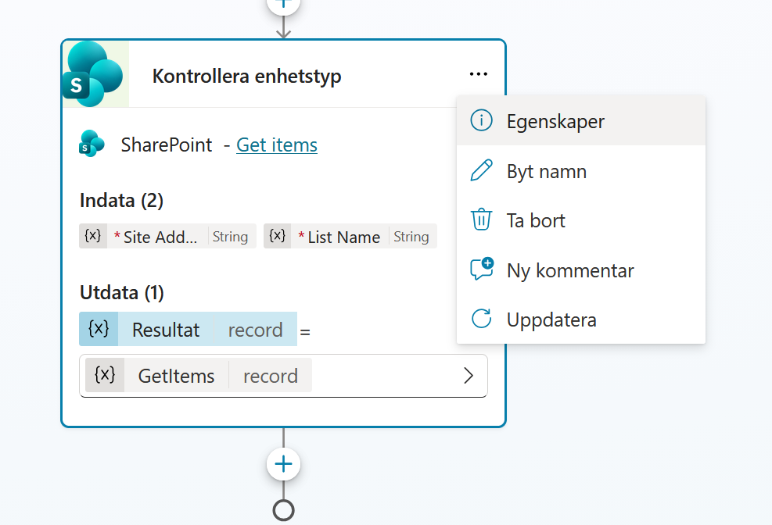Open the Get items link
The image size is (772, 525).
tap(277, 145)
